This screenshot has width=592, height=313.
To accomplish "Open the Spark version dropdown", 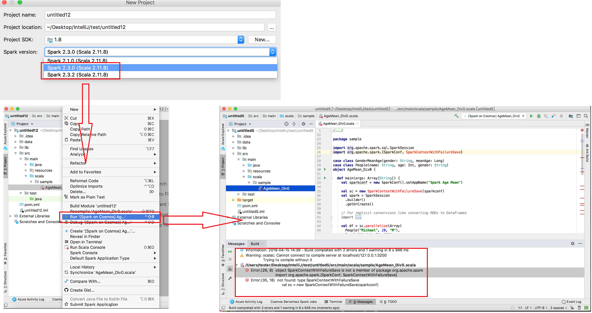I will coord(273,52).
